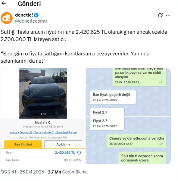Click the Vasıta breadcrumb link
This screenshot has width=178, height=181.
pyautogui.click(x=13, y=133)
